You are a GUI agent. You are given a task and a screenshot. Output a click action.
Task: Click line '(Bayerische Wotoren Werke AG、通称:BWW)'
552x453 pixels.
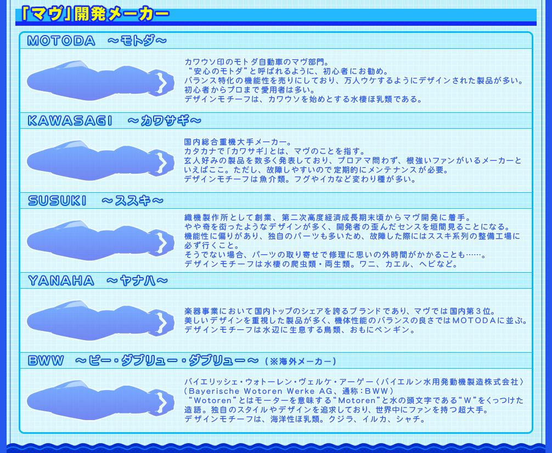(x=289, y=391)
